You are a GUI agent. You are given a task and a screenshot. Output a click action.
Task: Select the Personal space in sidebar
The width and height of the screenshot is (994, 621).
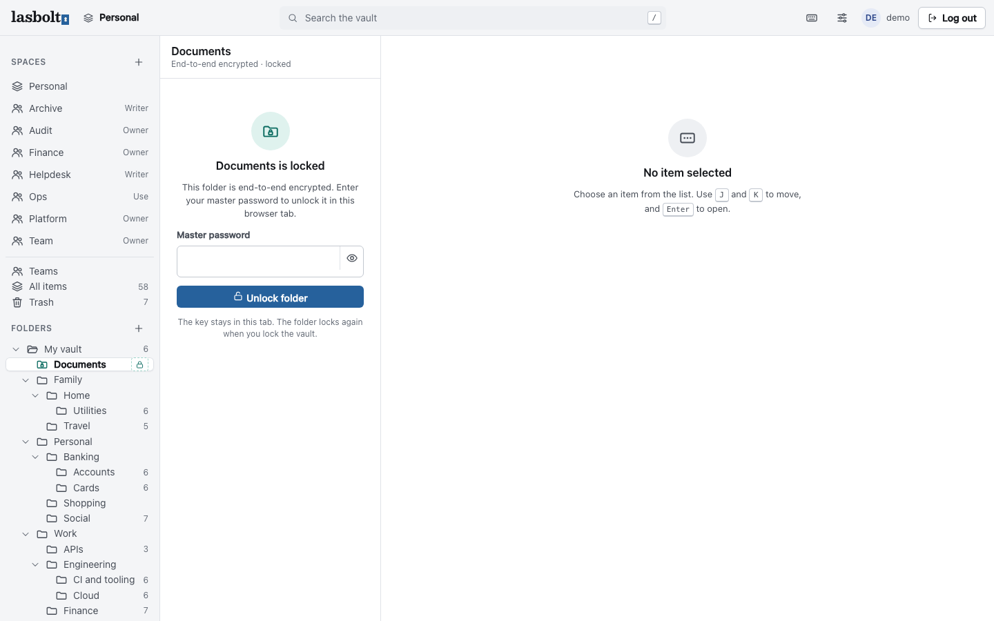79,86
